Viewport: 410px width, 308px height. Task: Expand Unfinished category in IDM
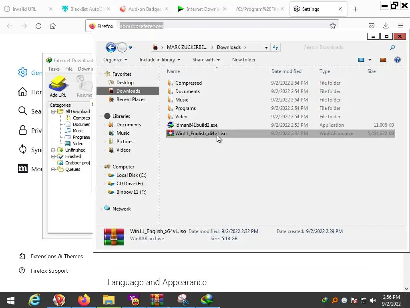pos(53,150)
